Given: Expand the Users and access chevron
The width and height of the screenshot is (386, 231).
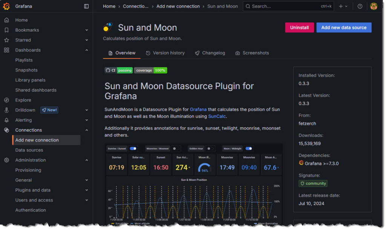Looking at the screenshot, I should (87, 200).
